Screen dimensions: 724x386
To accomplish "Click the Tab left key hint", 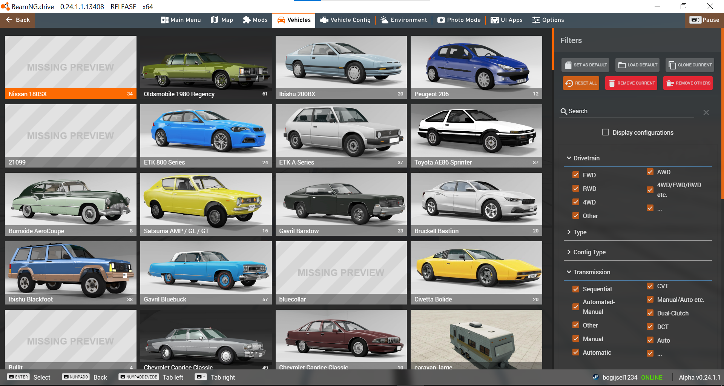I will (x=151, y=377).
